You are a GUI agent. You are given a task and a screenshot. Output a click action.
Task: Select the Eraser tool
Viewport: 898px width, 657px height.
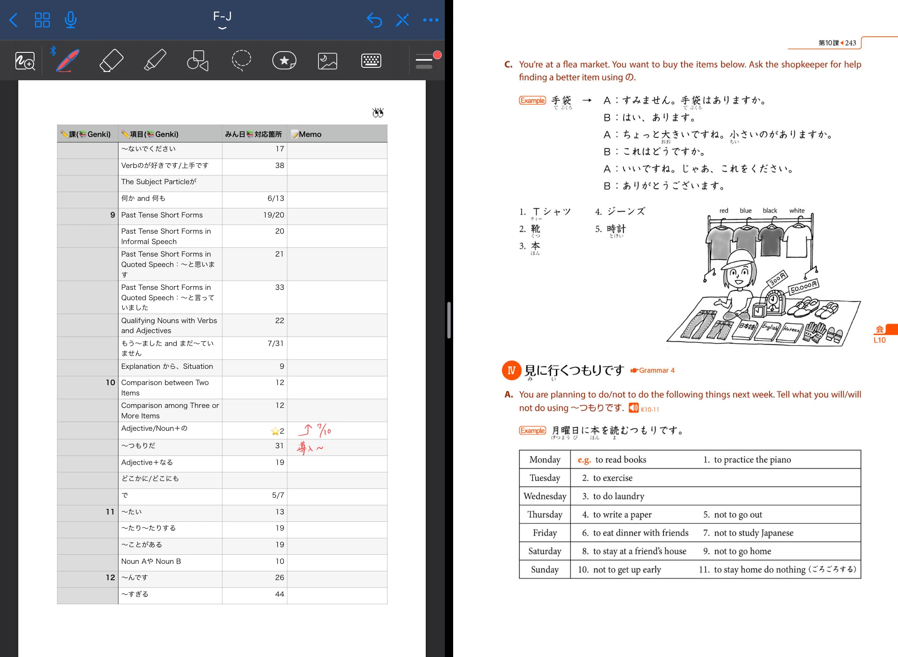click(111, 61)
